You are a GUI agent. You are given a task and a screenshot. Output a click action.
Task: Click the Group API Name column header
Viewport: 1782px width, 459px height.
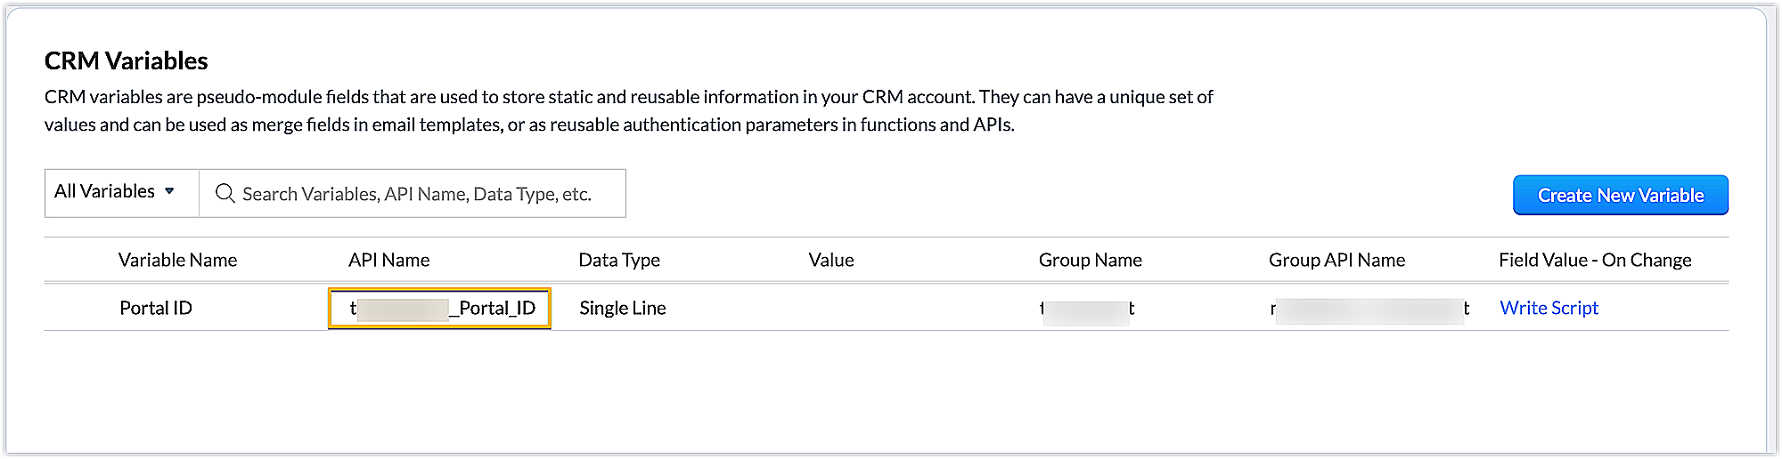coord(1336,260)
